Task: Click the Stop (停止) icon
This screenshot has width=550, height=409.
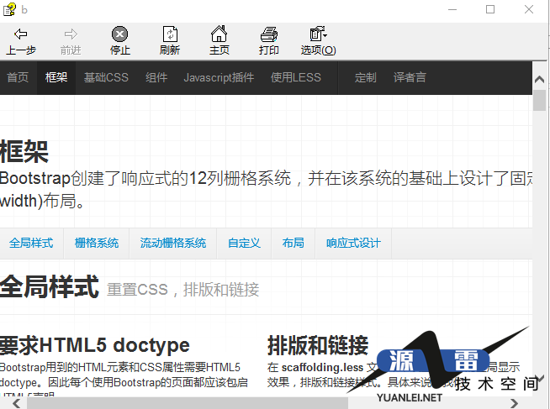Action: 120,34
